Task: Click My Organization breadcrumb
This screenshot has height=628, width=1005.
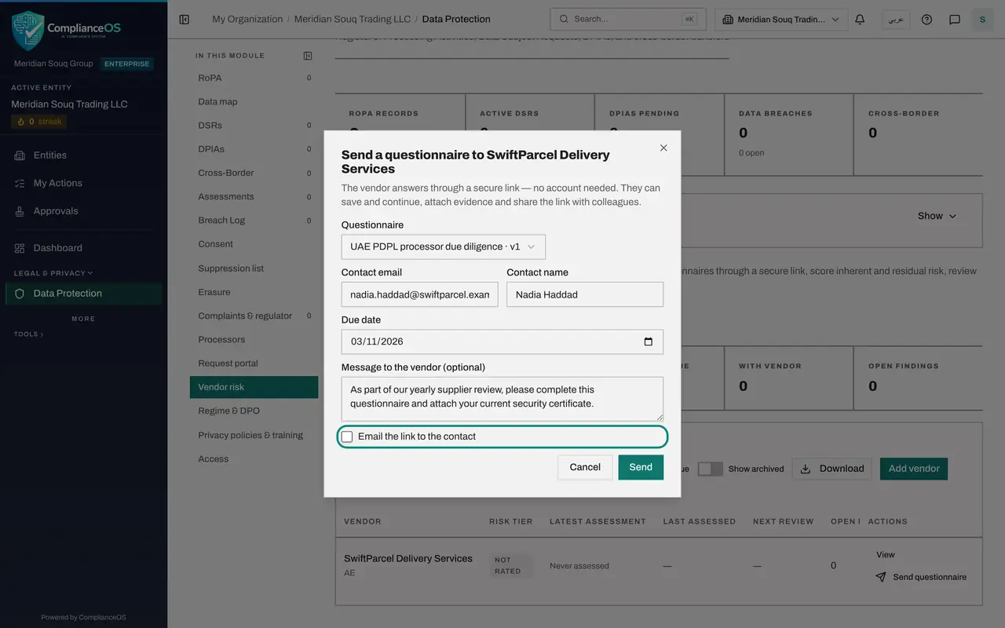Action: pyautogui.click(x=247, y=19)
